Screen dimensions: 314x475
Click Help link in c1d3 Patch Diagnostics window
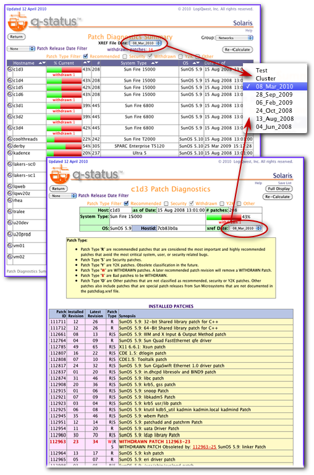coord(258,183)
